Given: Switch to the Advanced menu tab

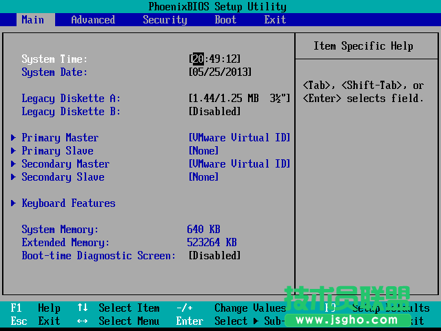Looking at the screenshot, I should [x=93, y=19].
